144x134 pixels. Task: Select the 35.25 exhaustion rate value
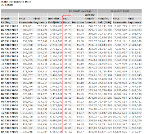[x=68, y=26]
